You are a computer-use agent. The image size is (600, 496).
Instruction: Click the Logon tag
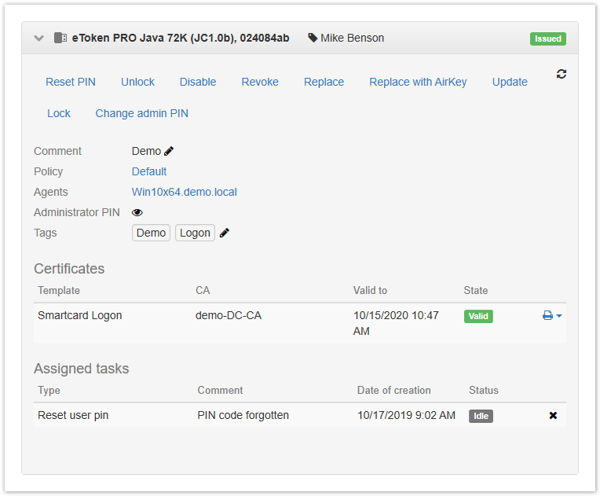point(195,233)
